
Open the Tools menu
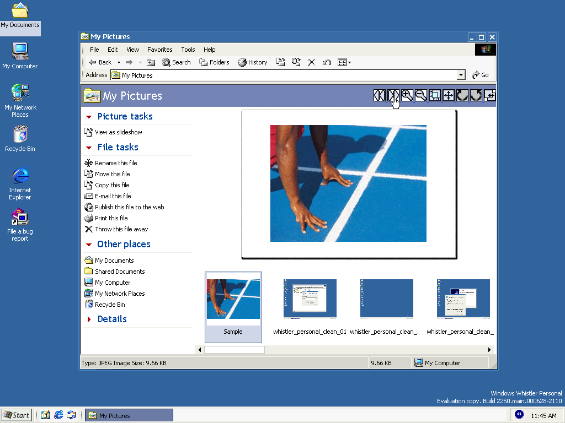tap(188, 50)
